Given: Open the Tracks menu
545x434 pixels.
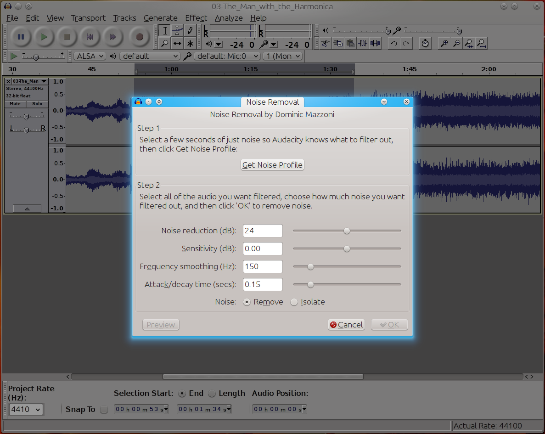Looking at the screenshot, I should [x=124, y=18].
